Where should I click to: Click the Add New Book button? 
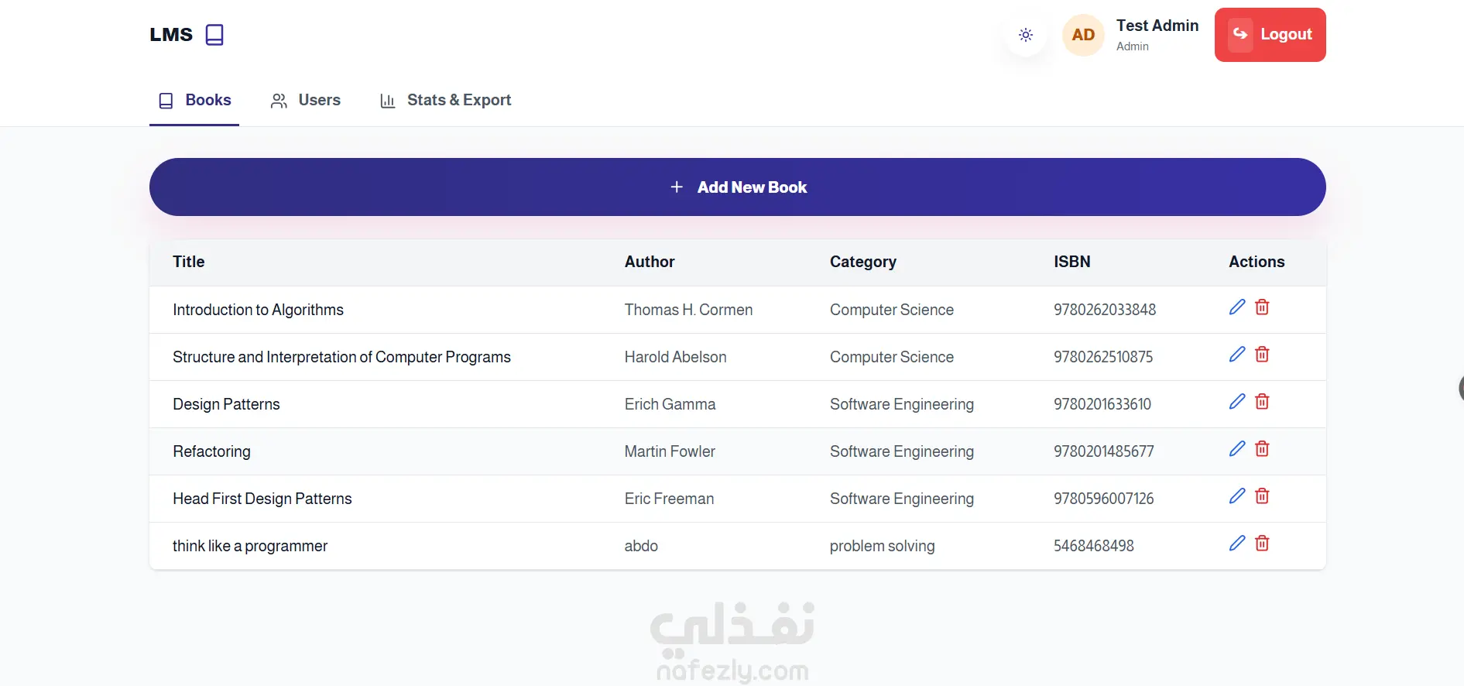pos(737,187)
